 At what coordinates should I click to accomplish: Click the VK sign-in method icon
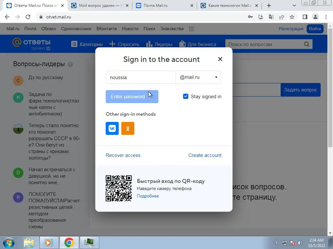point(112,128)
